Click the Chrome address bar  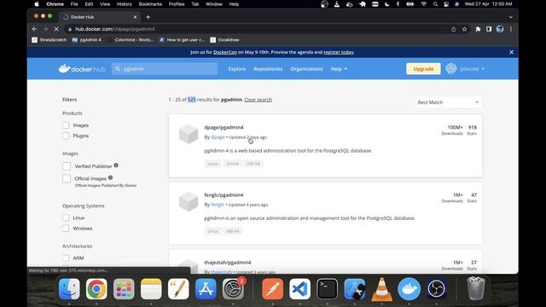[258, 29]
